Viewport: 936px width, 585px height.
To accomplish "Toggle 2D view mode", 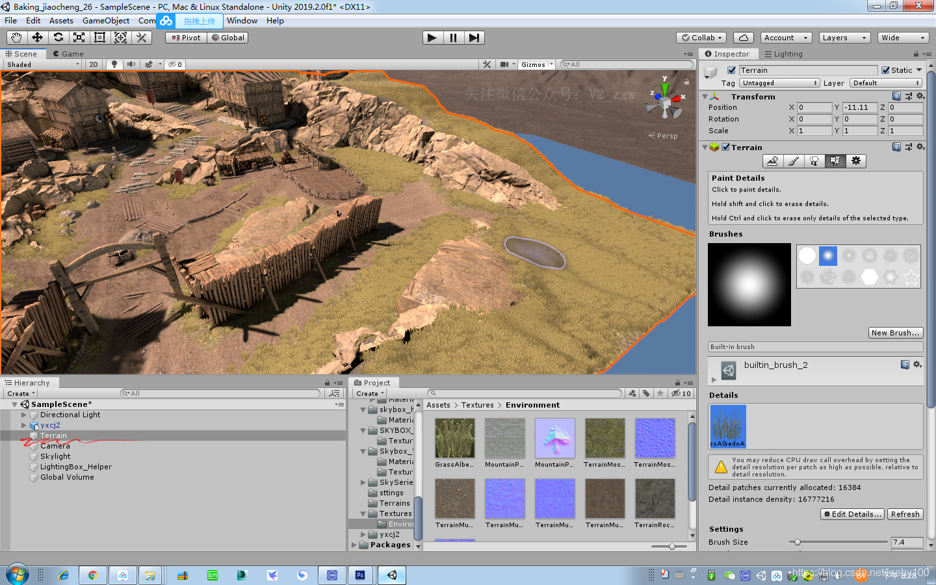I will [94, 64].
